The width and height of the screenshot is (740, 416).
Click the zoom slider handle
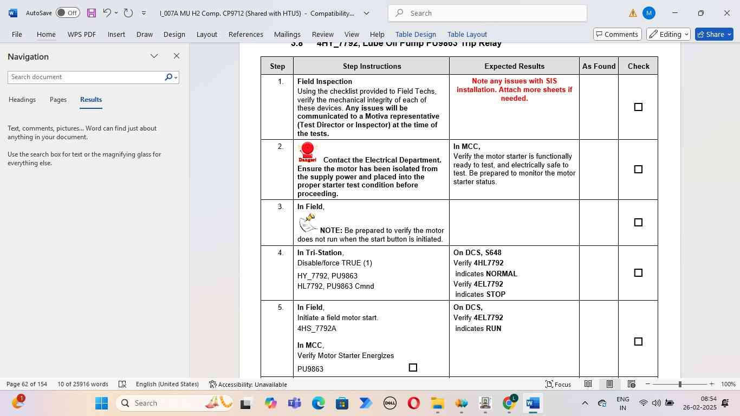click(x=680, y=384)
